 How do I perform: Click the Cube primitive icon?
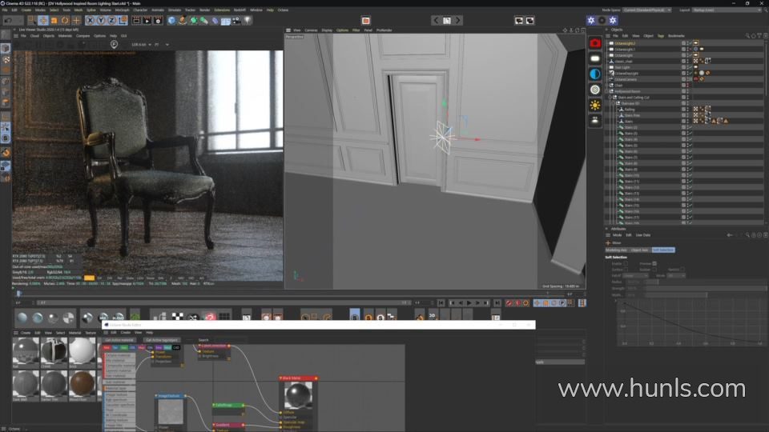171,21
